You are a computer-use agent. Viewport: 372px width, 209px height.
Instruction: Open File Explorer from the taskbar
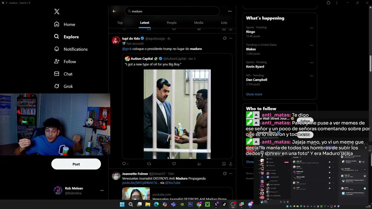pyautogui.click(x=148, y=204)
